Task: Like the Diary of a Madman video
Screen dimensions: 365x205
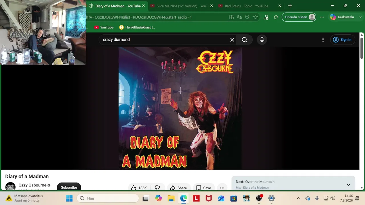Action: click(x=139, y=188)
